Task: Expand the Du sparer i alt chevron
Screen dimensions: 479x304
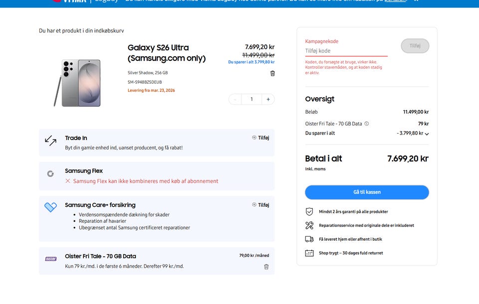Action: point(427,134)
